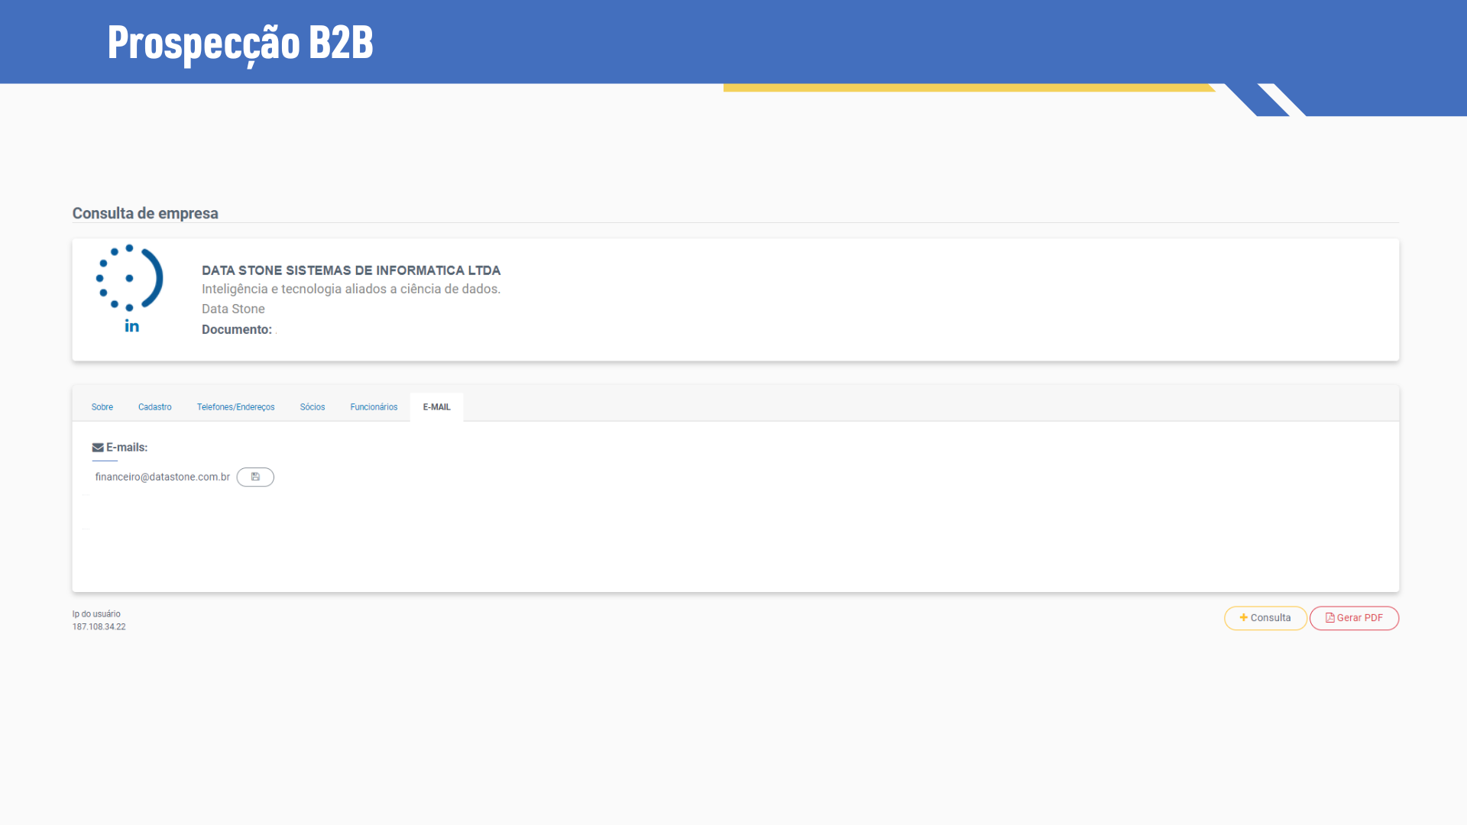Click the Consulta de empresa heading
The image size is (1467, 825).
145,213
